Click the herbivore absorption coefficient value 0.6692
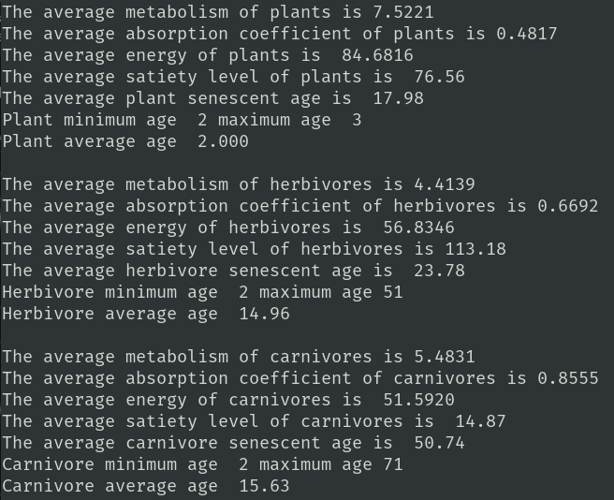This screenshot has width=614, height=500. click(567, 206)
